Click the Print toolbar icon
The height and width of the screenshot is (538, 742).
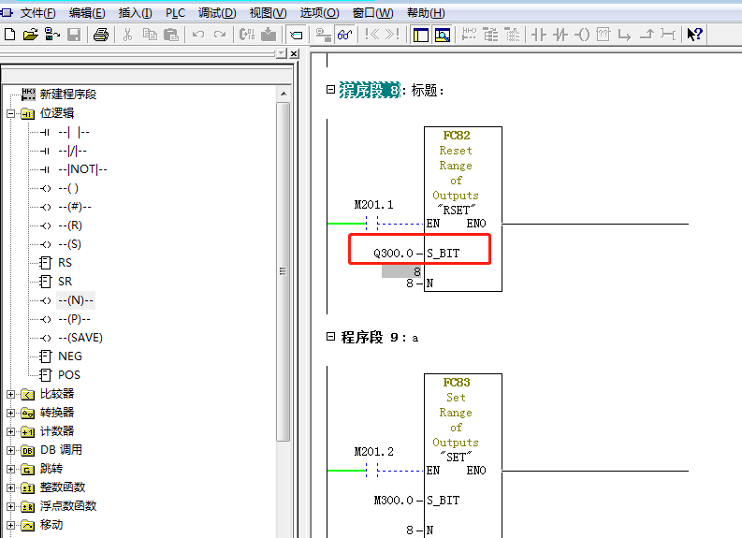(101, 35)
